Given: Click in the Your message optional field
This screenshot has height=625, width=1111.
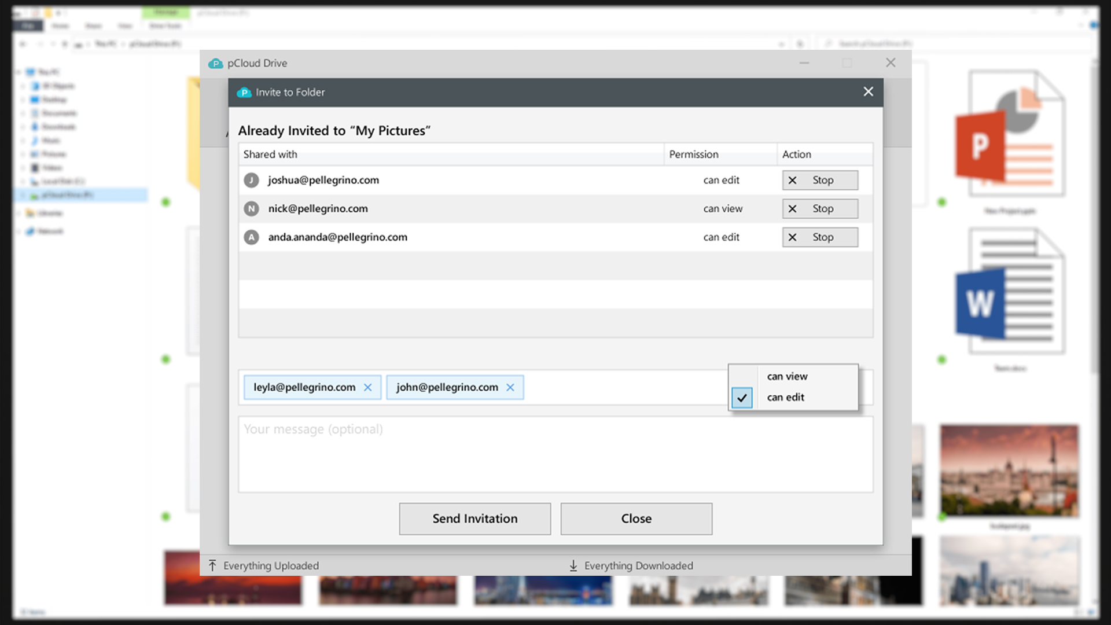Looking at the screenshot, I should tap(555, 454).
